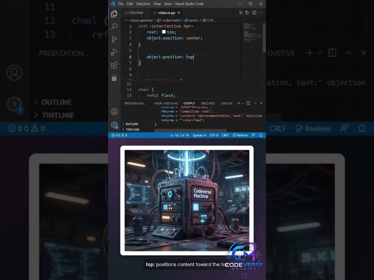
Task: Click the Reolves status bar item
Action: pyautogui.click(x=240, y=135)
